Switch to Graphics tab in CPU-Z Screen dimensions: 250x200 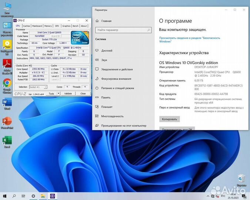(66, 26)
